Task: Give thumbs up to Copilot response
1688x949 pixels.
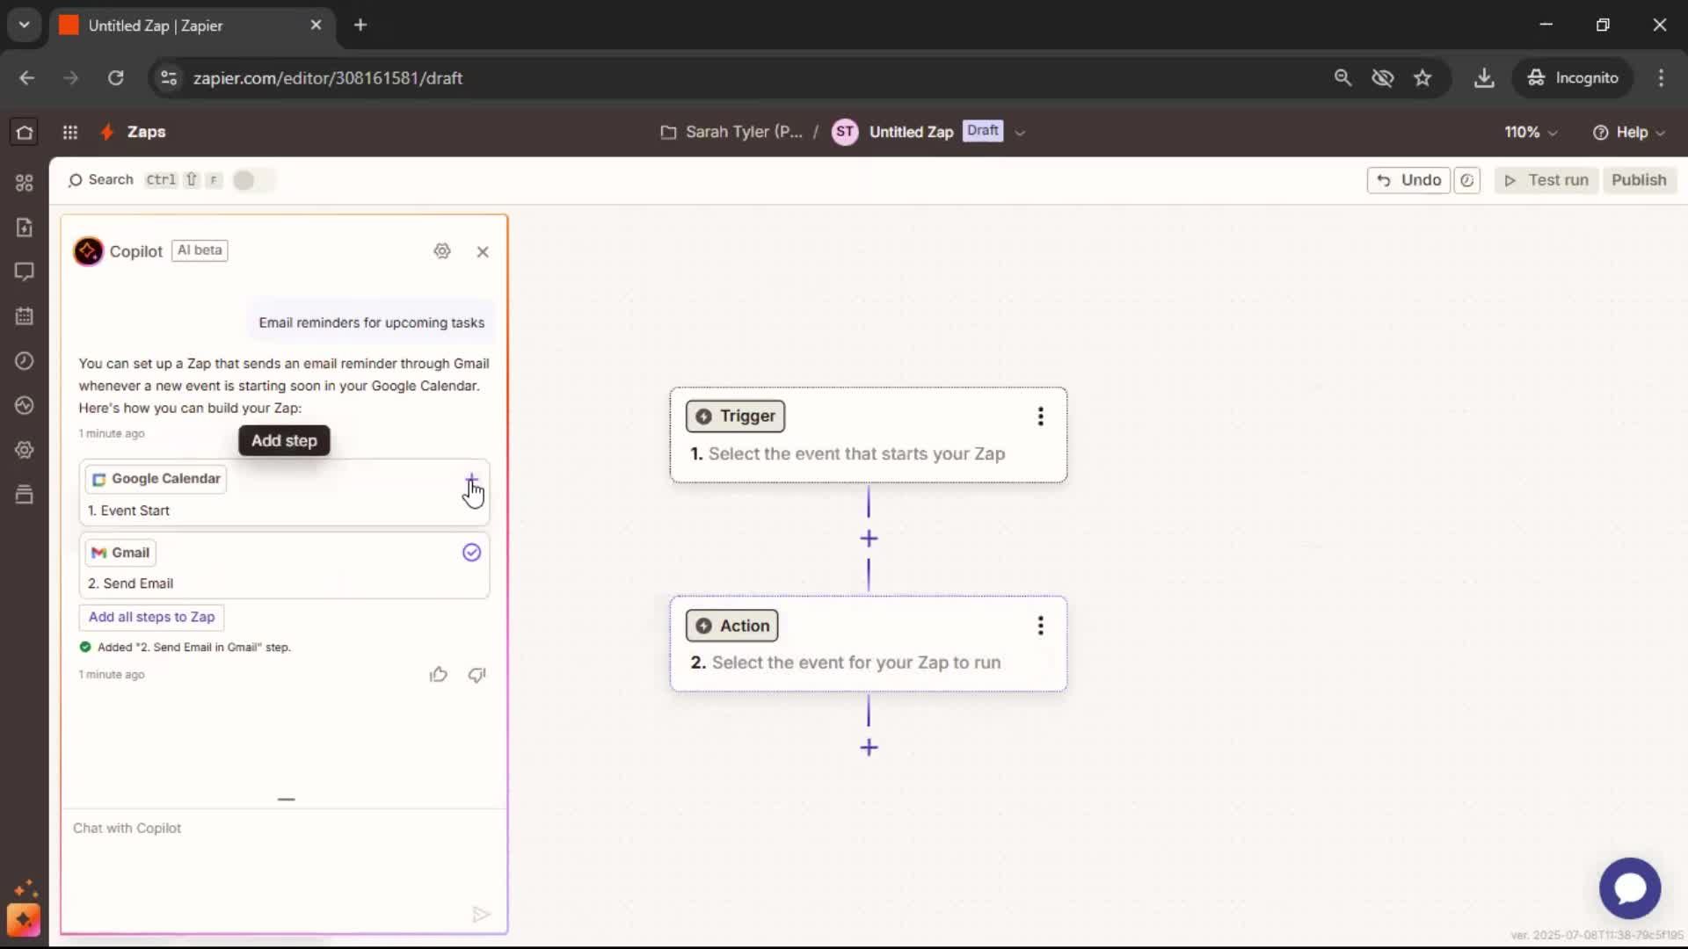Action: (x=439, y=675)
